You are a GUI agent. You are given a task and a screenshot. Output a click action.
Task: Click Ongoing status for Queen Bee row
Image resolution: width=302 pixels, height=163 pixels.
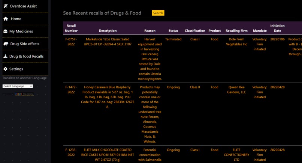pos(173,87)
